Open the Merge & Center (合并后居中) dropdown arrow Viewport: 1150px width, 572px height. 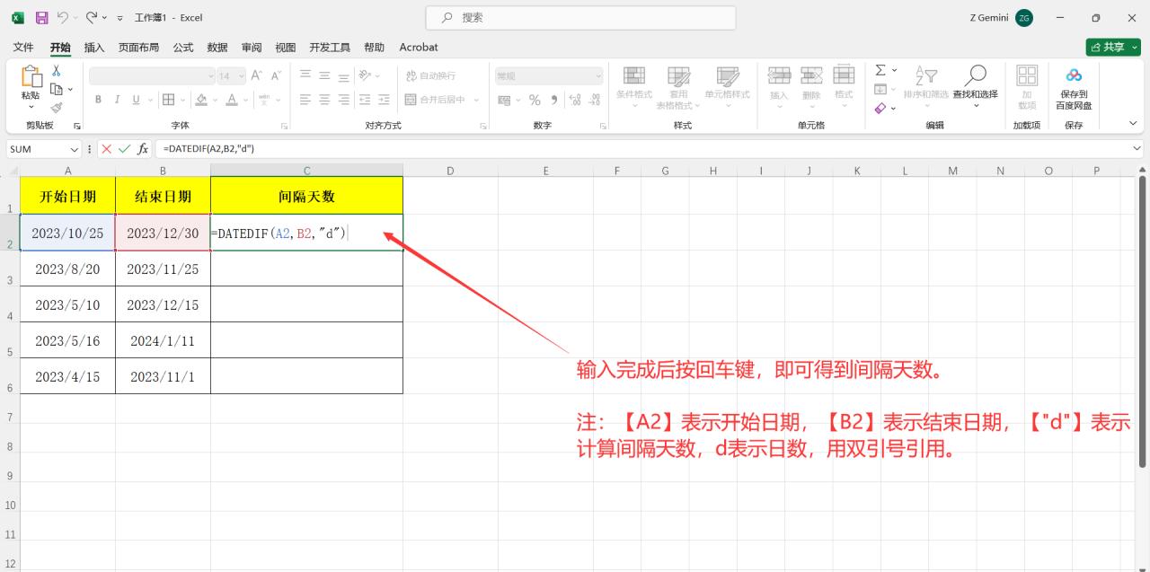[476, 100]
